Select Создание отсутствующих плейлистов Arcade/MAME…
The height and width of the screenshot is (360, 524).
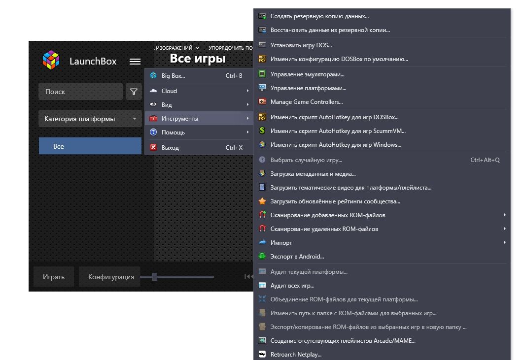383,341
